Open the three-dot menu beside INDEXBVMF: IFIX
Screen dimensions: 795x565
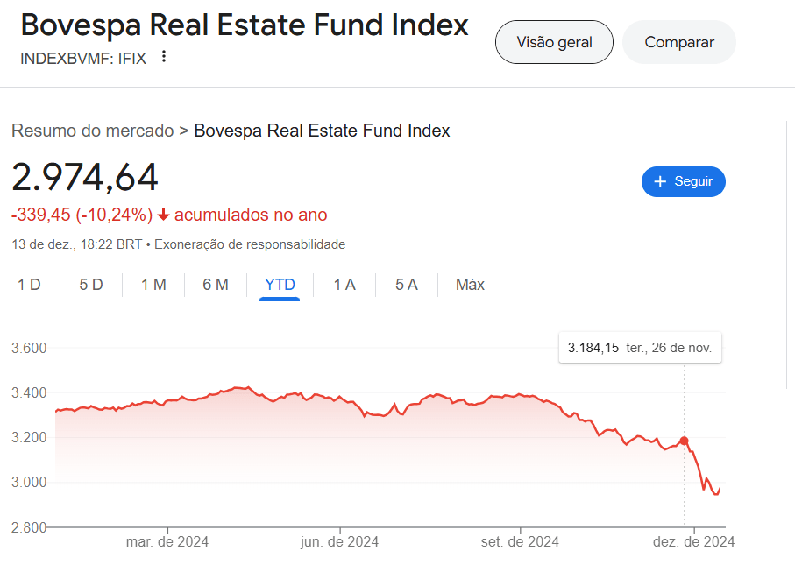[163, 57]
